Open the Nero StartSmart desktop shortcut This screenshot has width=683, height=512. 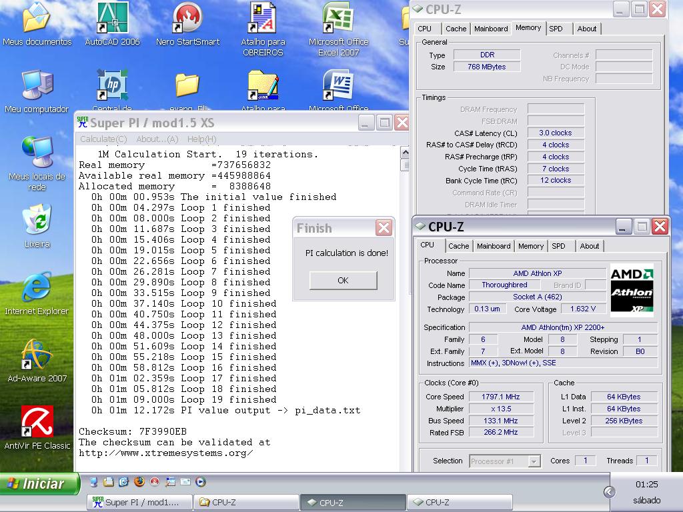(x=187, y=24)
